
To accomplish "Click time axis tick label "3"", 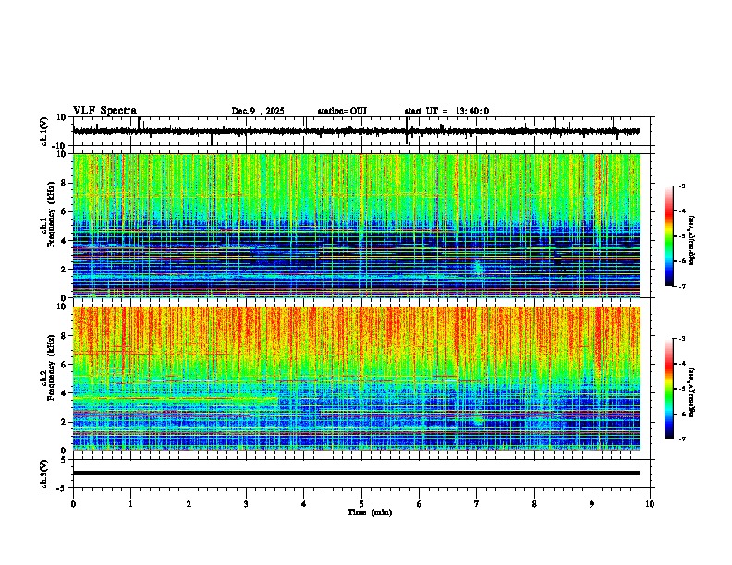I will (x=246, y=504).
